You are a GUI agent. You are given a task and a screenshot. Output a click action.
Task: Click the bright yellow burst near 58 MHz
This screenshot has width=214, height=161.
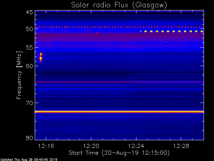[41, 58]
